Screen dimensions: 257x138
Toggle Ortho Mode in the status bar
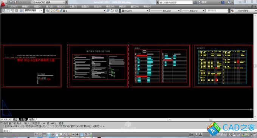[x=49, y=134]
